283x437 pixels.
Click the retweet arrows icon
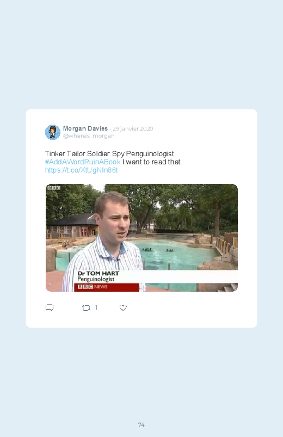86,307
